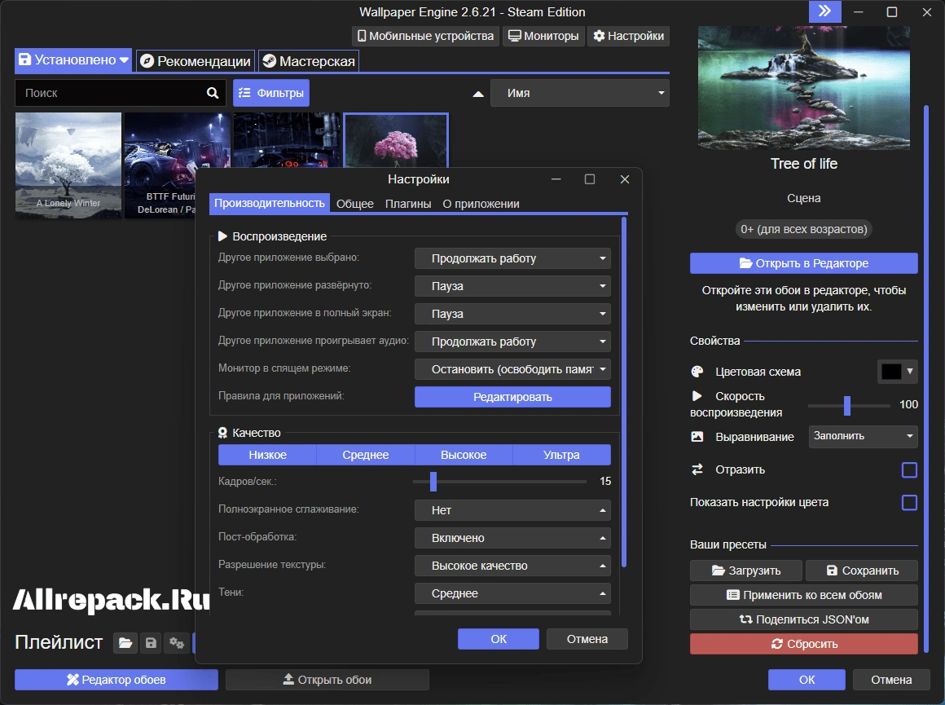Enable Show color settings checkbox
The width and height of the screenshot is (945, 705).
909,502
